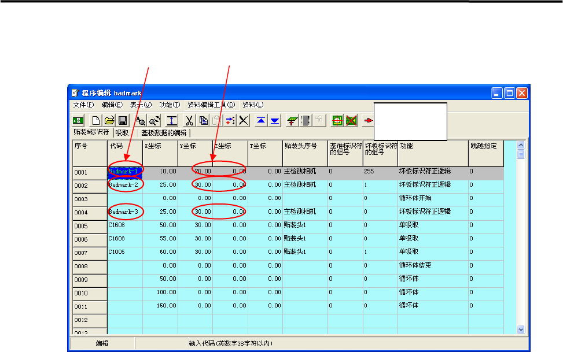Select row header 0005
The width and height of the screenshot is (563, 352).
89,225
